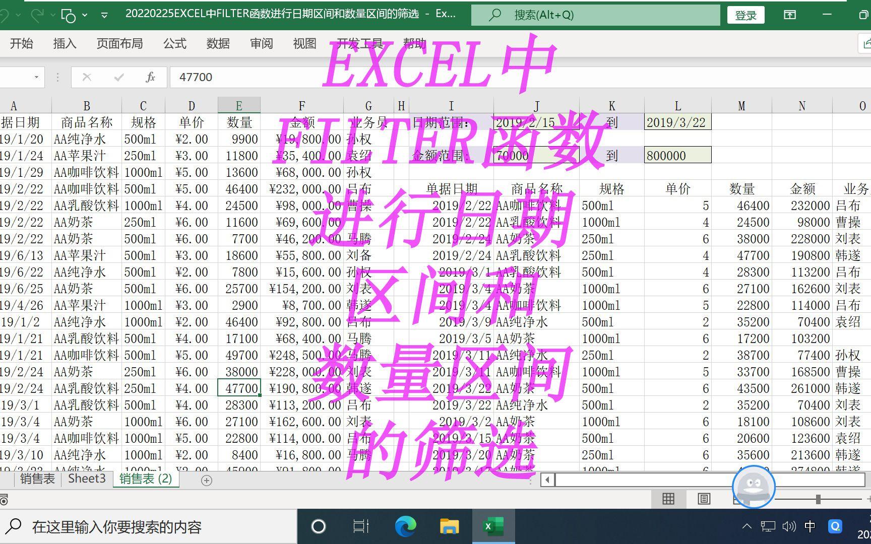Click the macro recording status bar icon
Viewport: 871px width, 544px height.
pos(4,500)
